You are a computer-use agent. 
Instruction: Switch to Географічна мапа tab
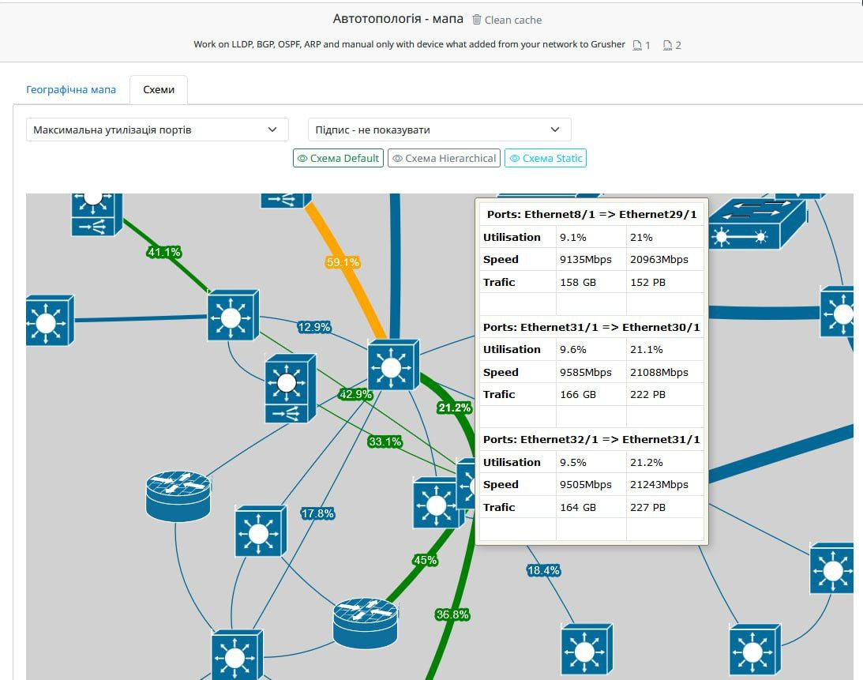coord(71,90)
